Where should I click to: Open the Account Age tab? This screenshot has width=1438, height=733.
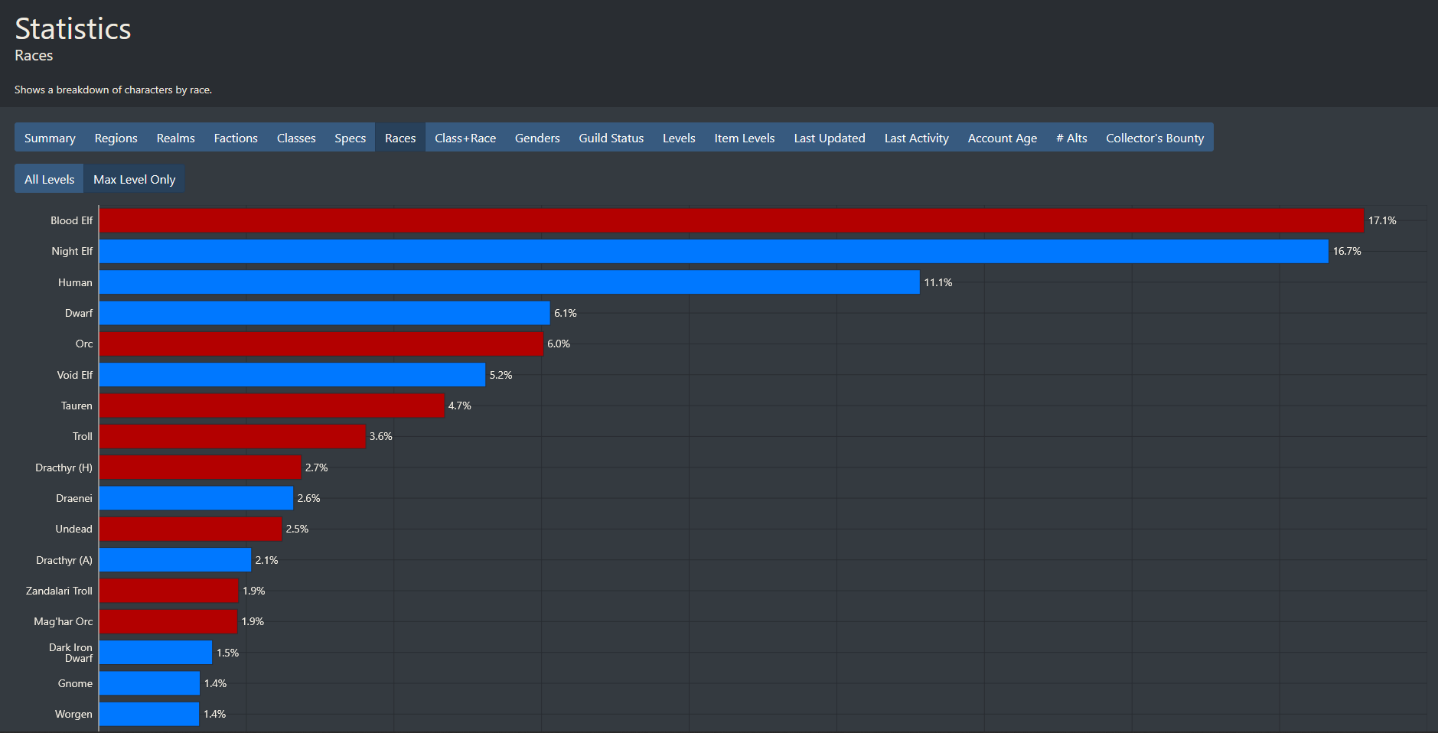(x=1003, y=138)
